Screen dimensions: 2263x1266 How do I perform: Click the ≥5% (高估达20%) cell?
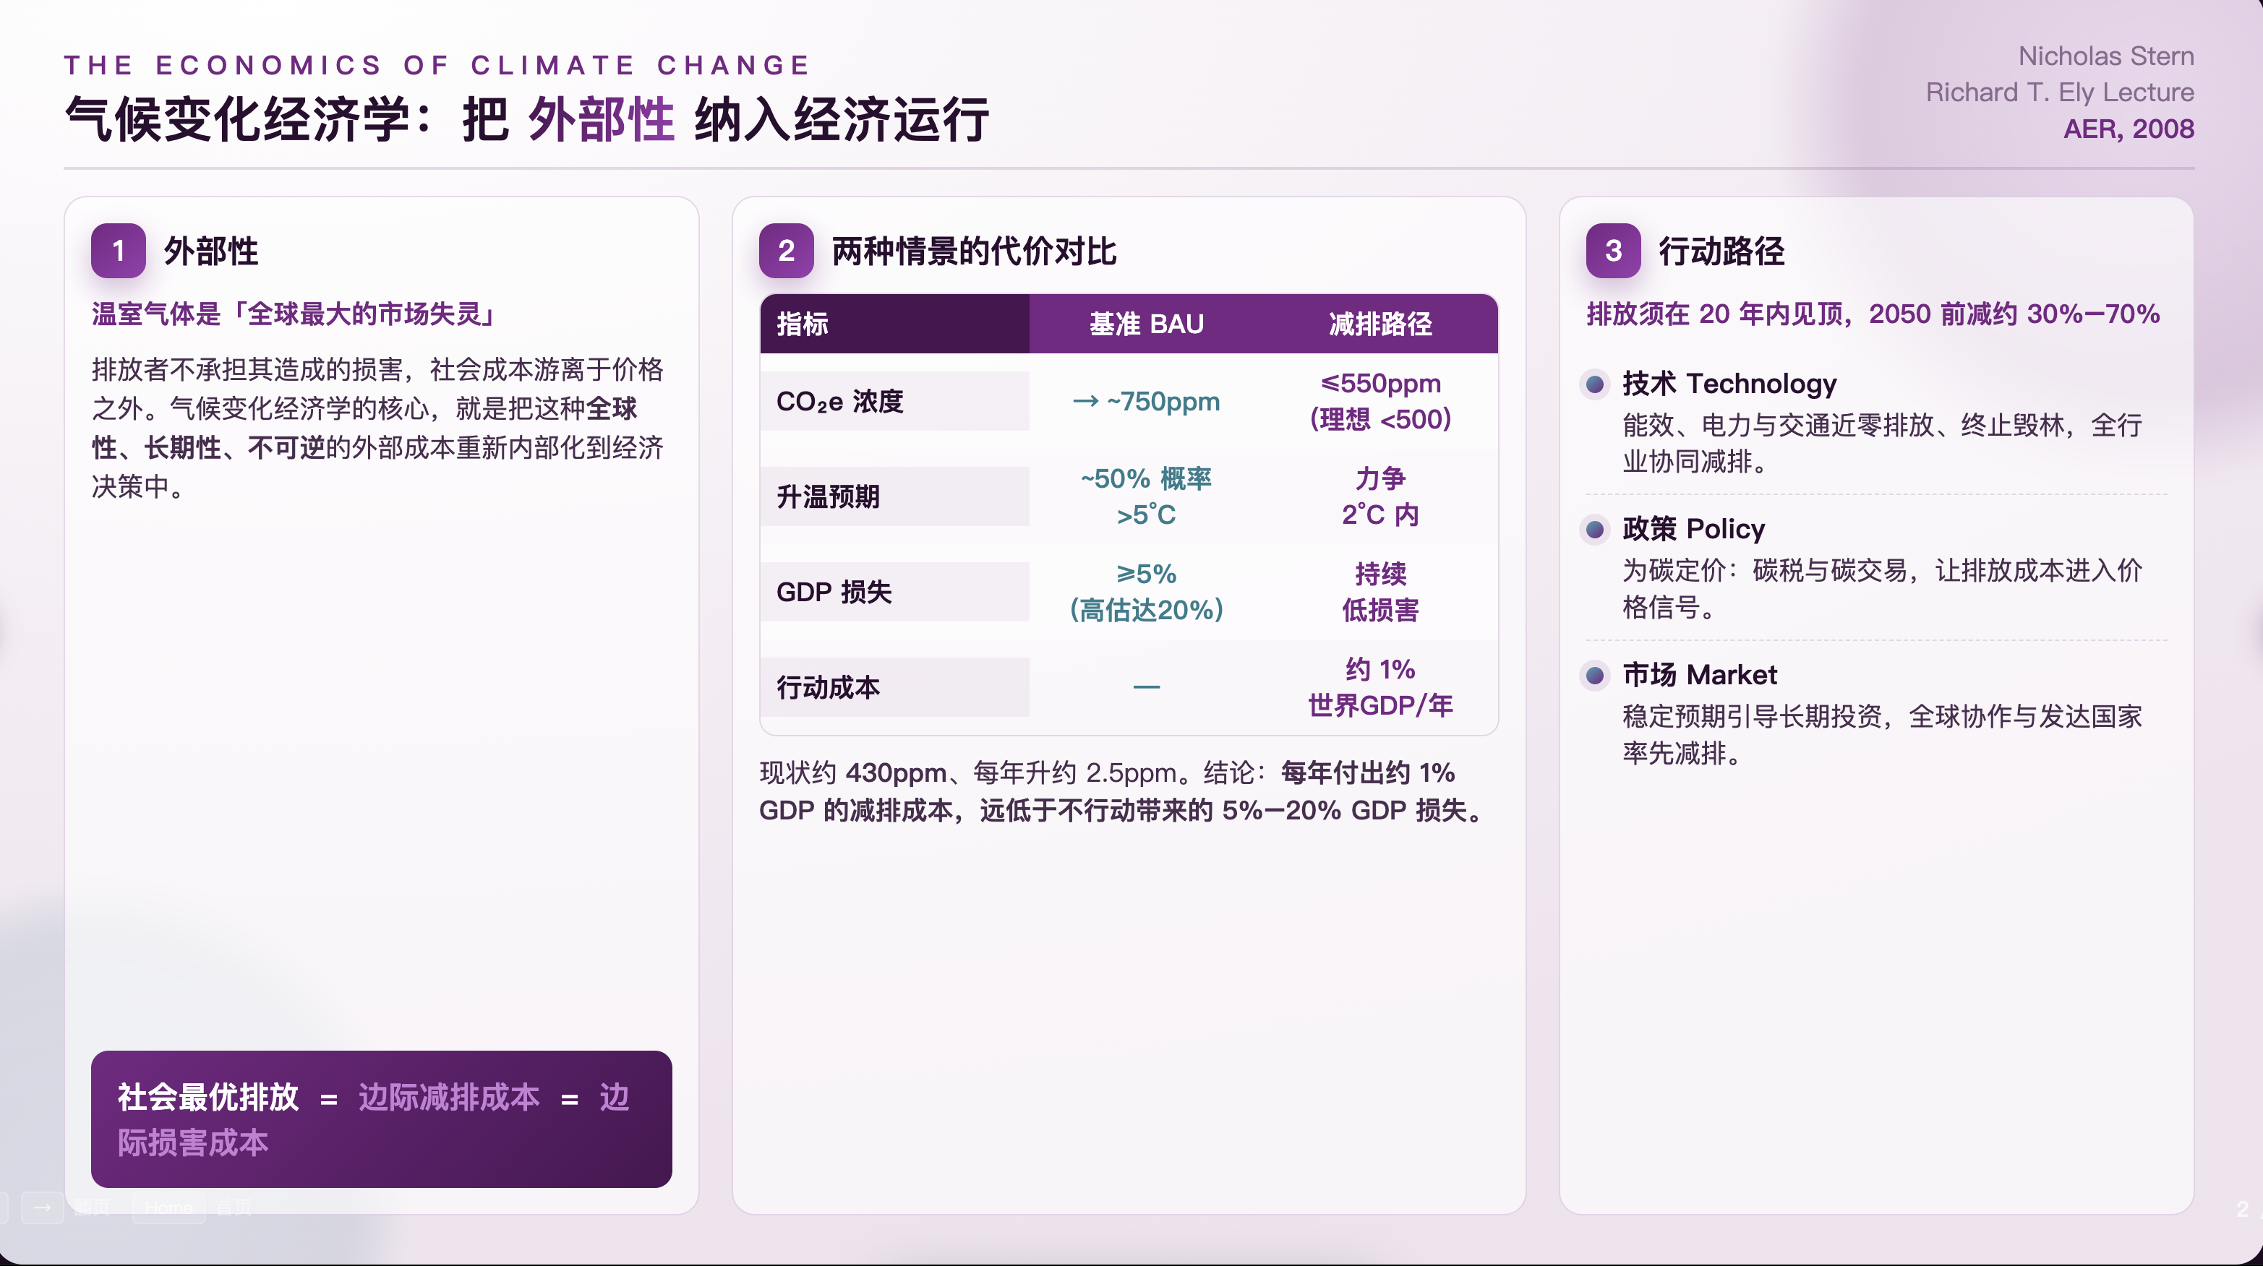1147,593
